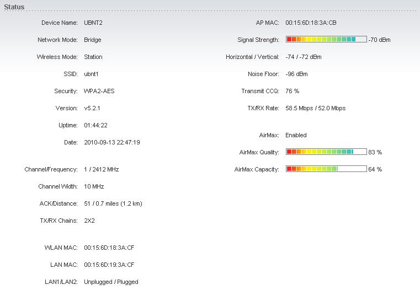
Task: Click the Wireless Mode label
Action: tap(57, 57)
